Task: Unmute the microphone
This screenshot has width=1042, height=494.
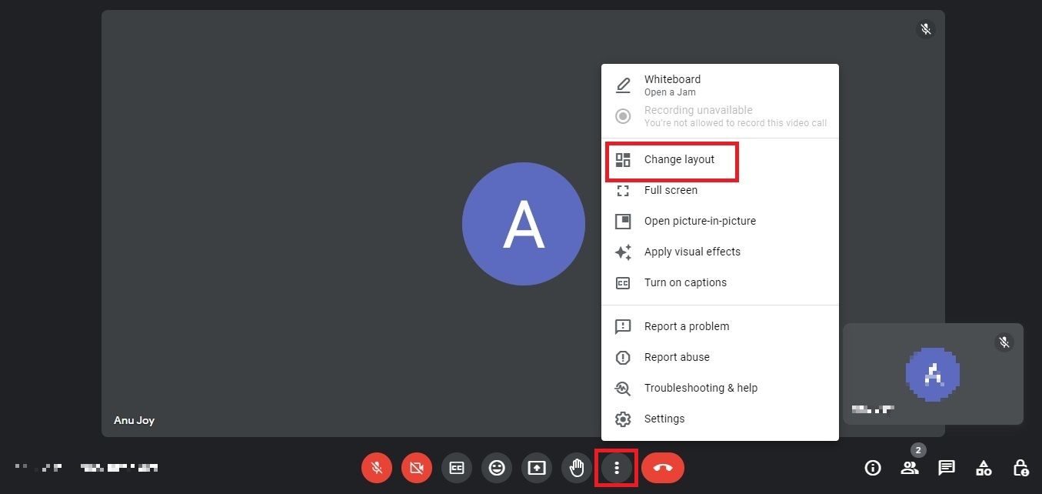Action: (x=376, y=467)
